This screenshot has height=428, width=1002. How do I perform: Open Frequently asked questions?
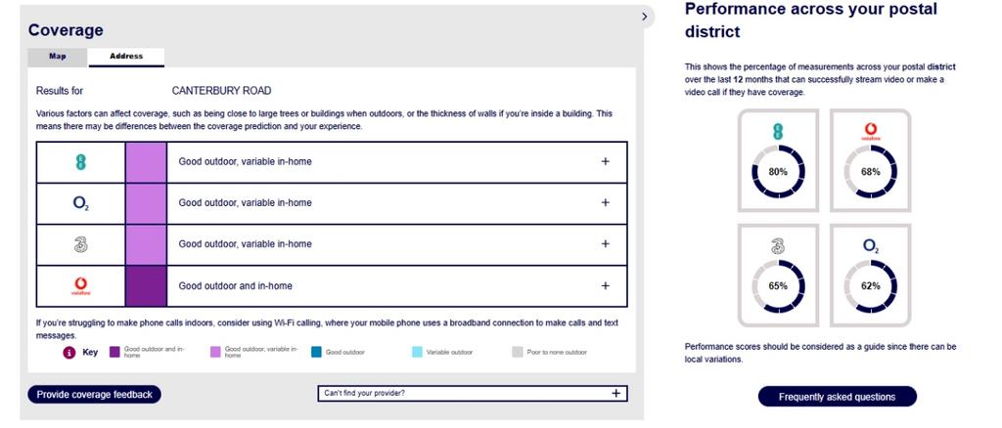838,397
